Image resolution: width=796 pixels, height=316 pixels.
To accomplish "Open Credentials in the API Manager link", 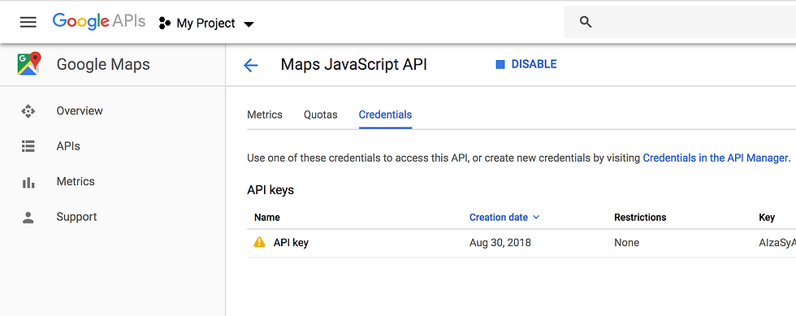I will [x=716, y=158].
